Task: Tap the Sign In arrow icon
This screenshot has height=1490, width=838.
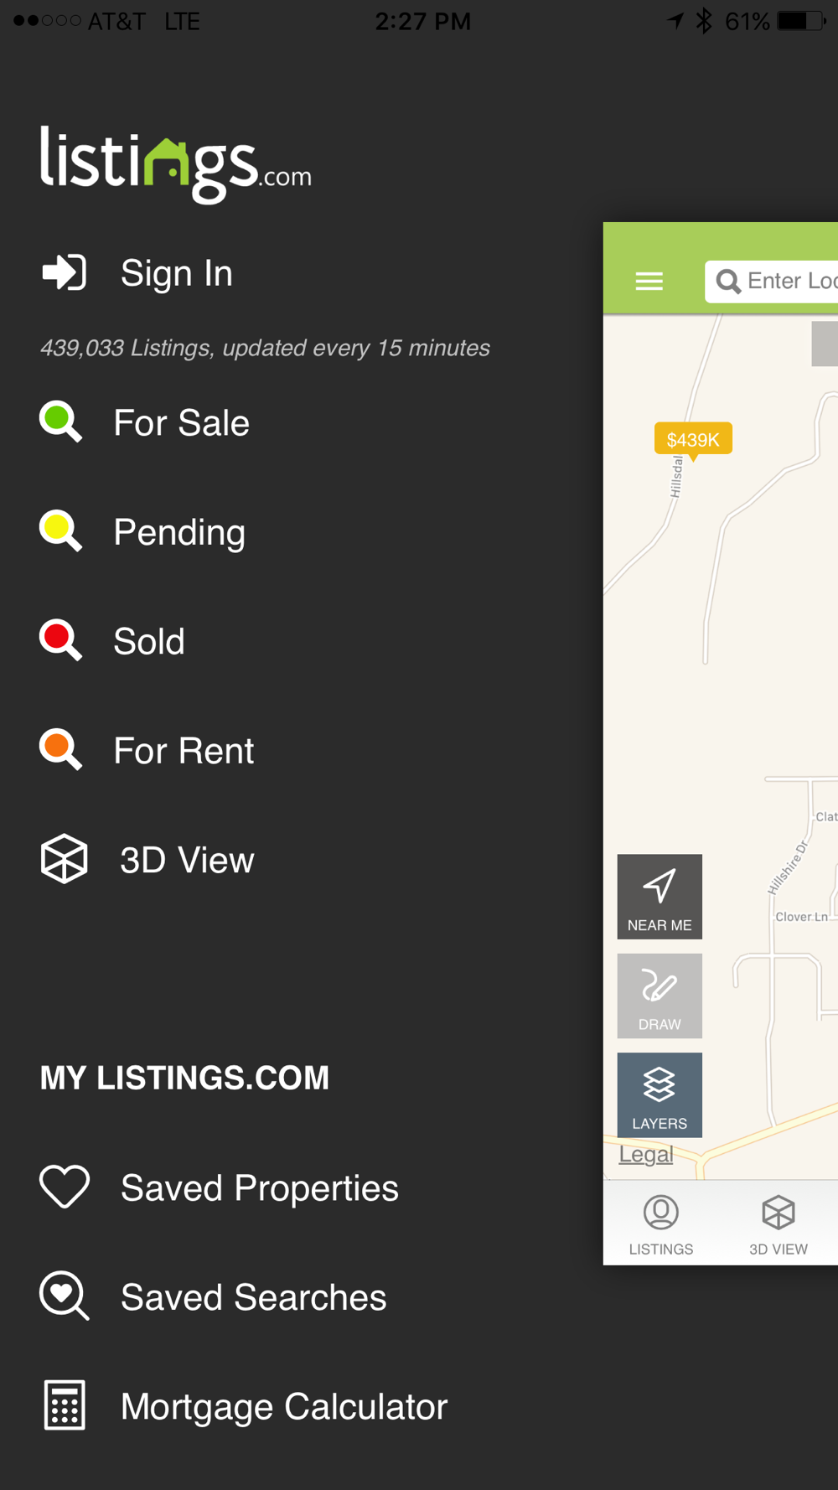Action: point(65,272)
